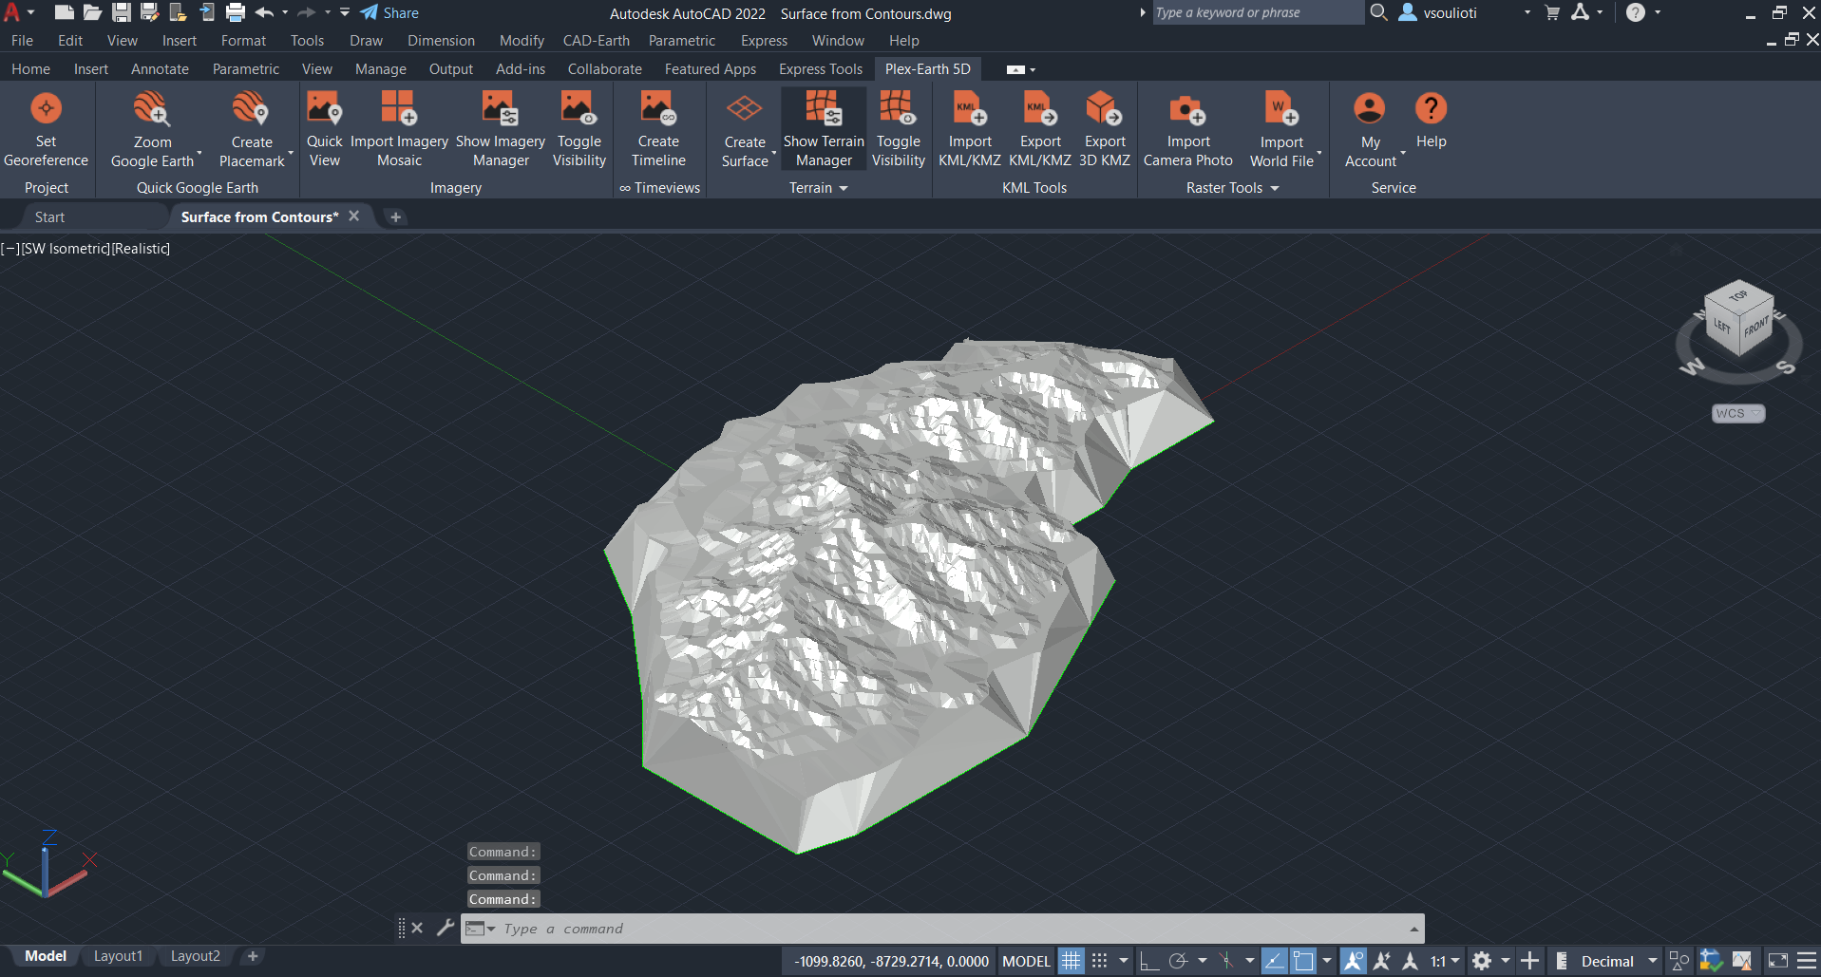Add a new layout with plus button
This screenshot has width=1821, height=977.
pyautogui.click(x=252, y=956)
